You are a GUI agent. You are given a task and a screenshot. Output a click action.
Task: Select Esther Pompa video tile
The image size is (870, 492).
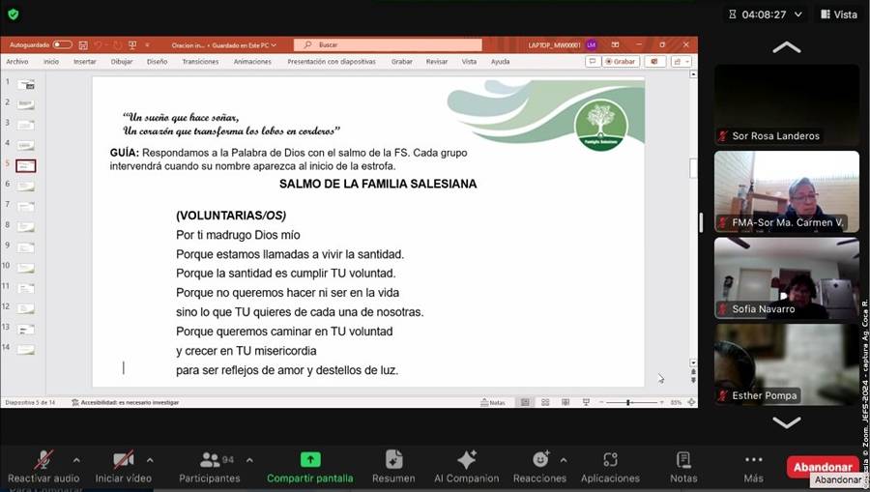pos(787,364)
